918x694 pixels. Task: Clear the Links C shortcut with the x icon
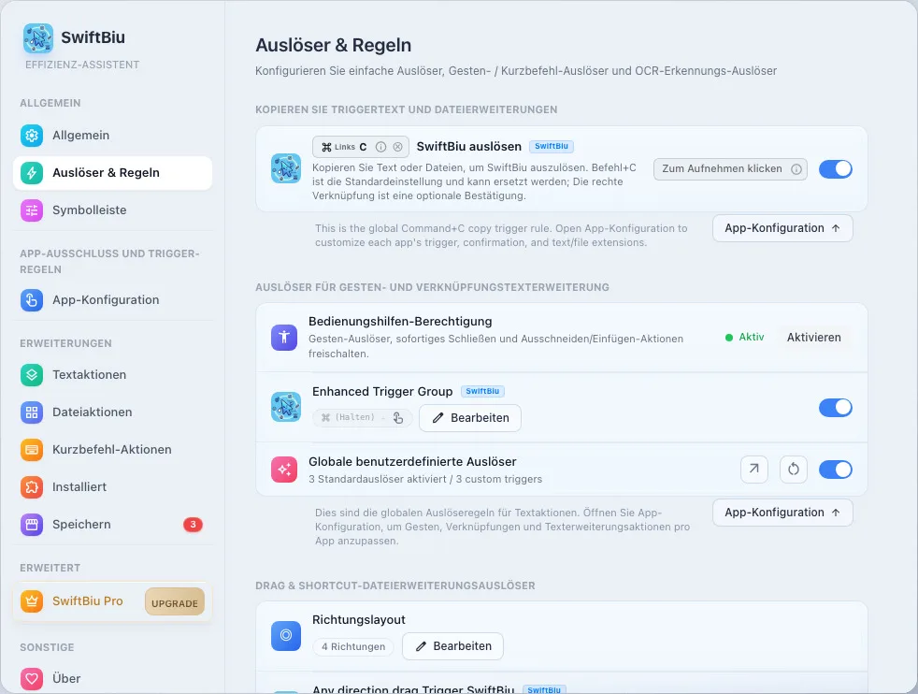[397, 147]
